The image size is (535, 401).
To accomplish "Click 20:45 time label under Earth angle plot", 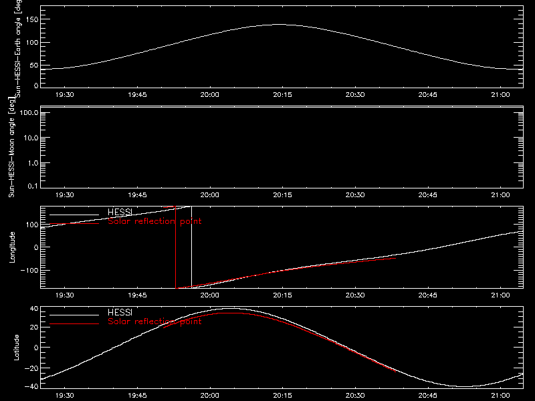I will (428, 94).
